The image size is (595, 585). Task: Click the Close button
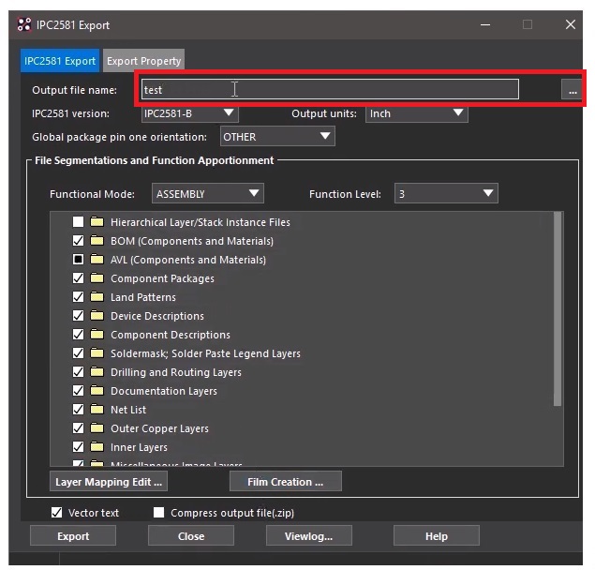click(x=191, y=535)
